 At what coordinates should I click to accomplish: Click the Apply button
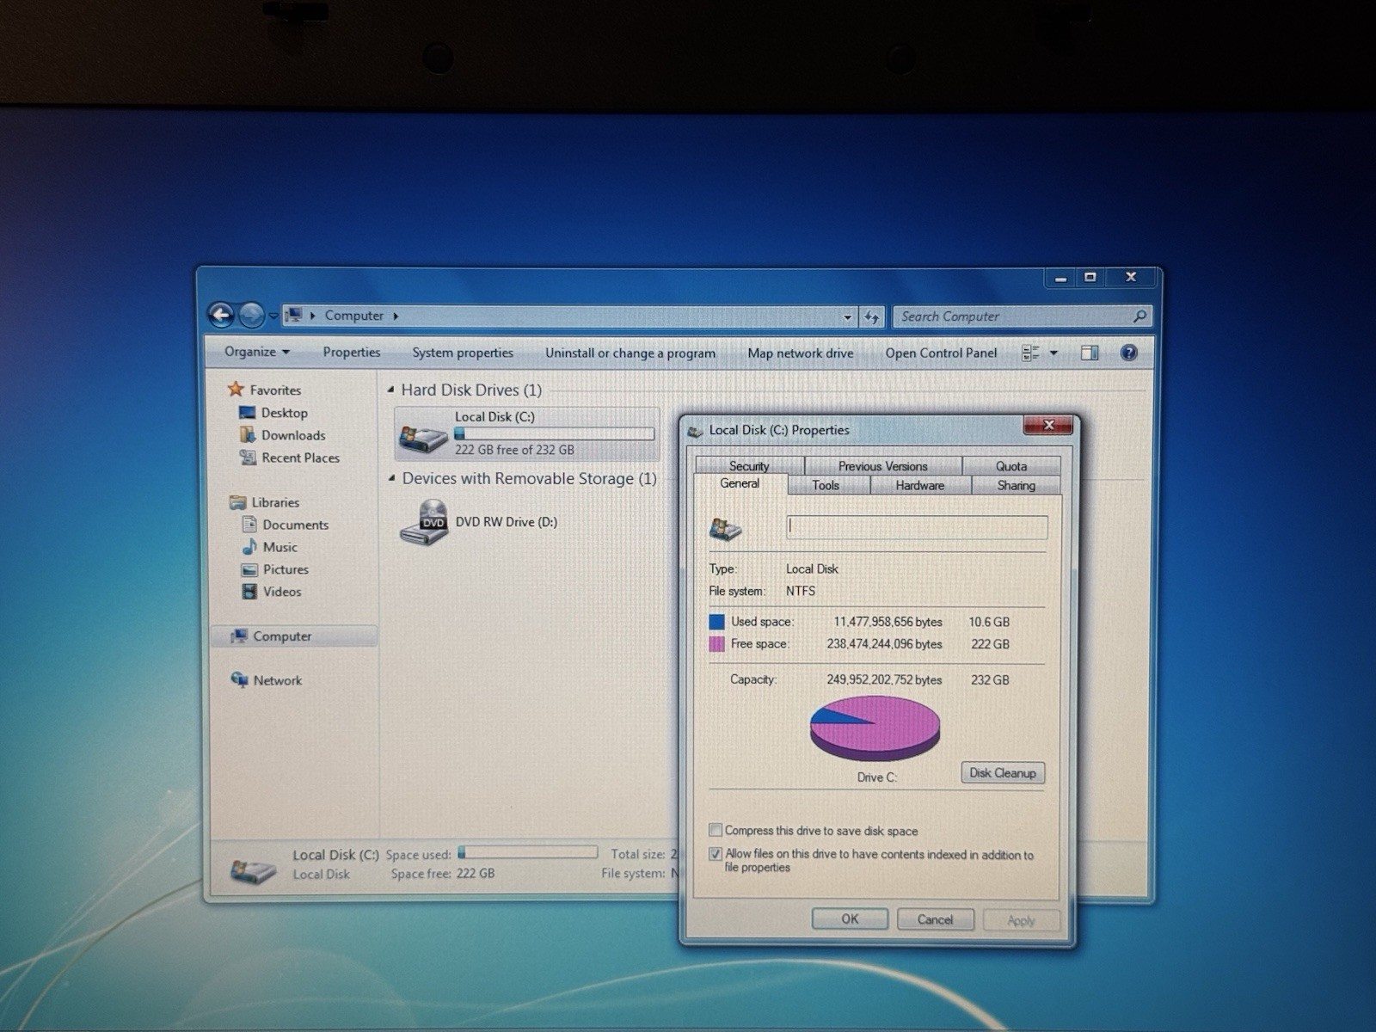coord(1021,920)
